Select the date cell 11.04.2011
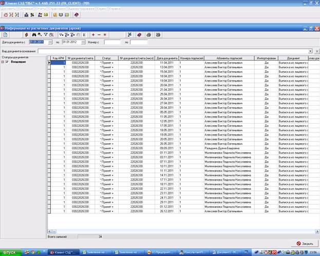The width and height of the screenshot is (320, 256). 167,63
